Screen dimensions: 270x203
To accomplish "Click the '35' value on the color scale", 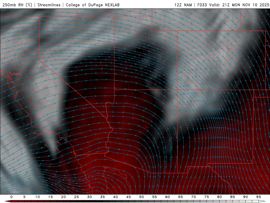I will (x=103, y=197).
